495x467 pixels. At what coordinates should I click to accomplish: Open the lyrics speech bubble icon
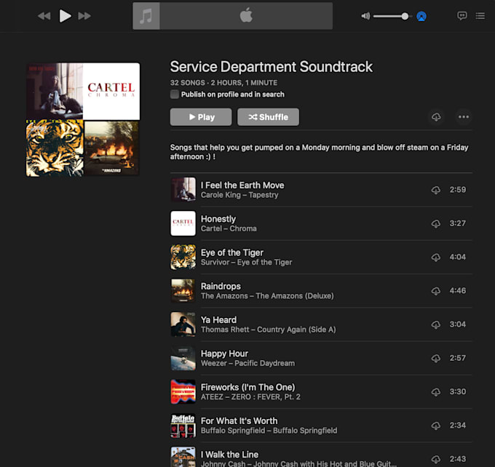(x=462, y=16)
